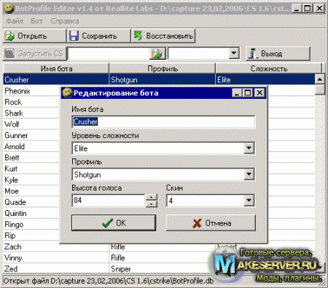Select the Shark bot row
Image resolution: width=328 pixels, height=288 pixels.
coord(31,113)
